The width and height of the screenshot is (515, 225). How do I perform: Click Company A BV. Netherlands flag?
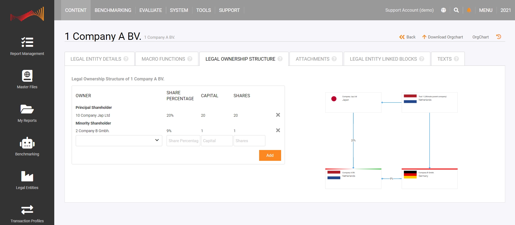point(334,175)
